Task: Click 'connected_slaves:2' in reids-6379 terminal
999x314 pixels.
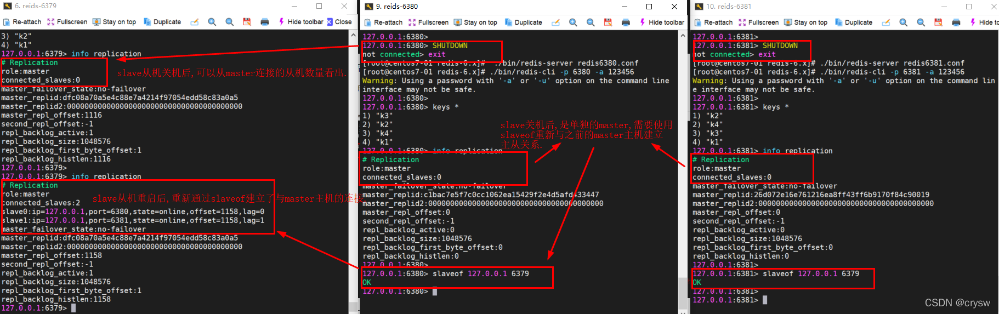Action: pyautogui.click(x=41, y=203)
